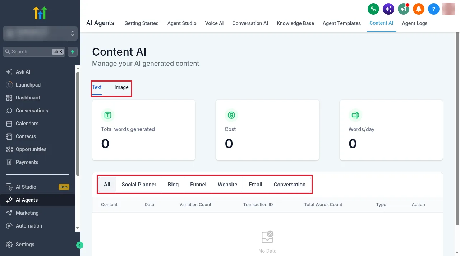This screenshot has height=256, width=460.
Task: Select the Content AI tab
Action: pyautogui.click(x=381, y=23)
